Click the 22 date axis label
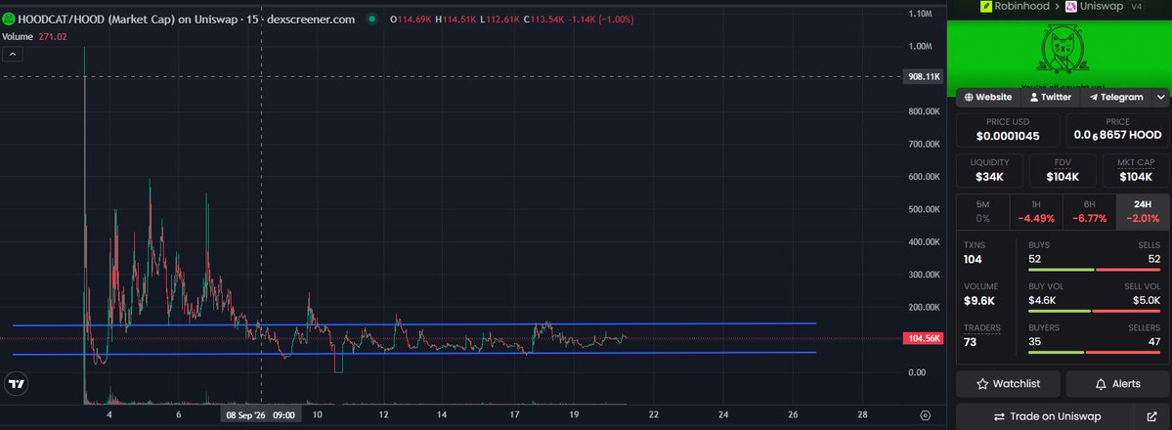Image resolution: width=1172 pixels, height=430 pixels. (653, 415)
